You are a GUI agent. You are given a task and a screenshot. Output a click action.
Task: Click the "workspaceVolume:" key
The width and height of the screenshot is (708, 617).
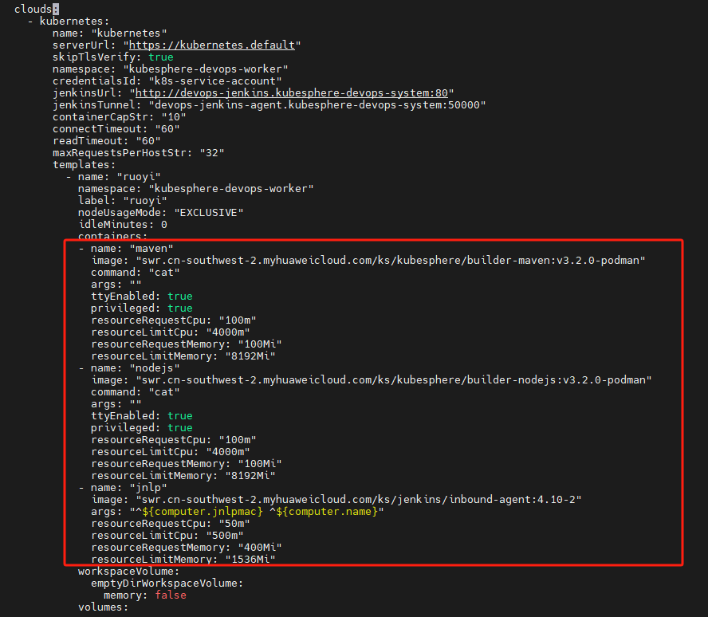coord(128,572)
